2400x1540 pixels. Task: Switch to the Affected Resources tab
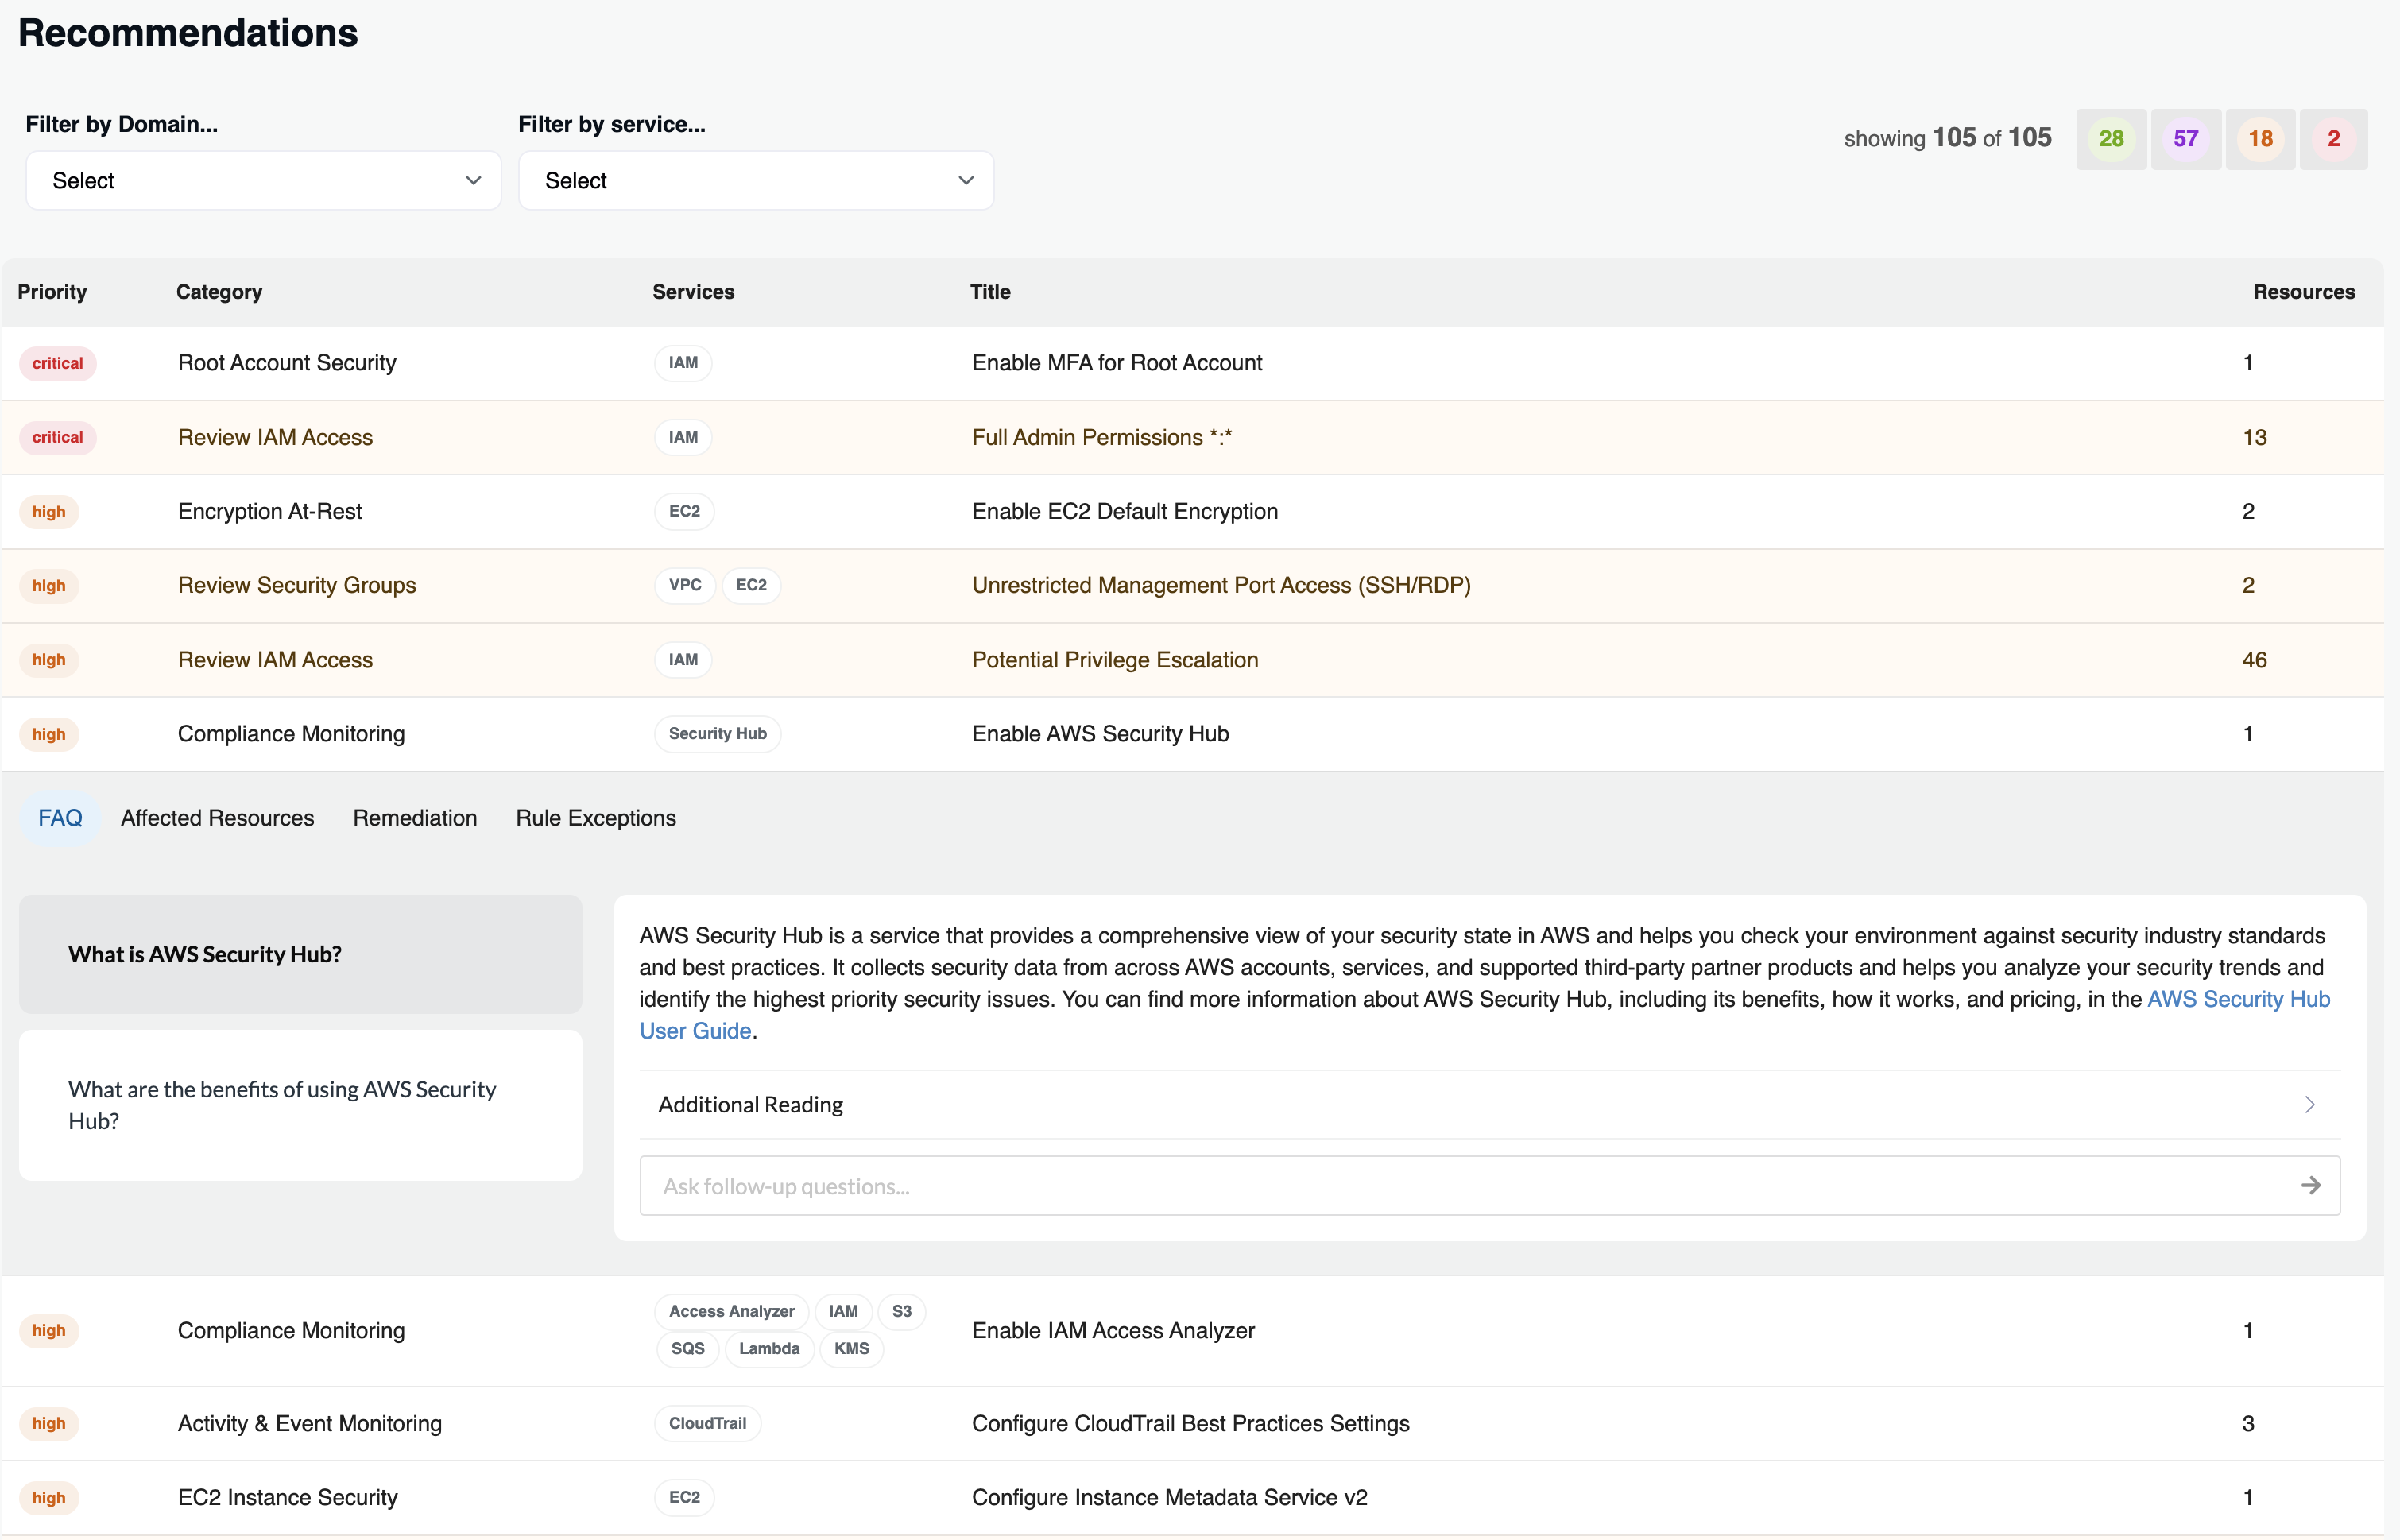pos(217,818)
